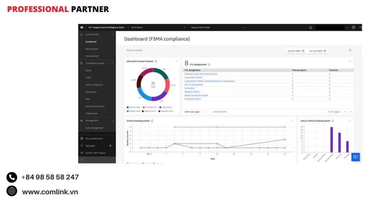Click the Top pages heart icon
This screenshot has height=199, width=380.
pyautogui.click(x=82, y=146)
